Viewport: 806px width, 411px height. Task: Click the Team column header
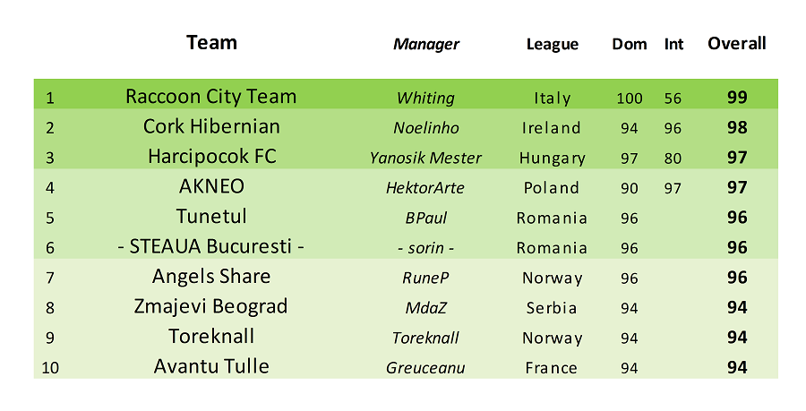pos(211,43)
